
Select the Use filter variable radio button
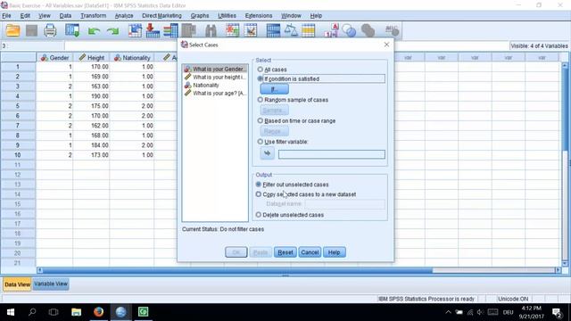point(260,142)
